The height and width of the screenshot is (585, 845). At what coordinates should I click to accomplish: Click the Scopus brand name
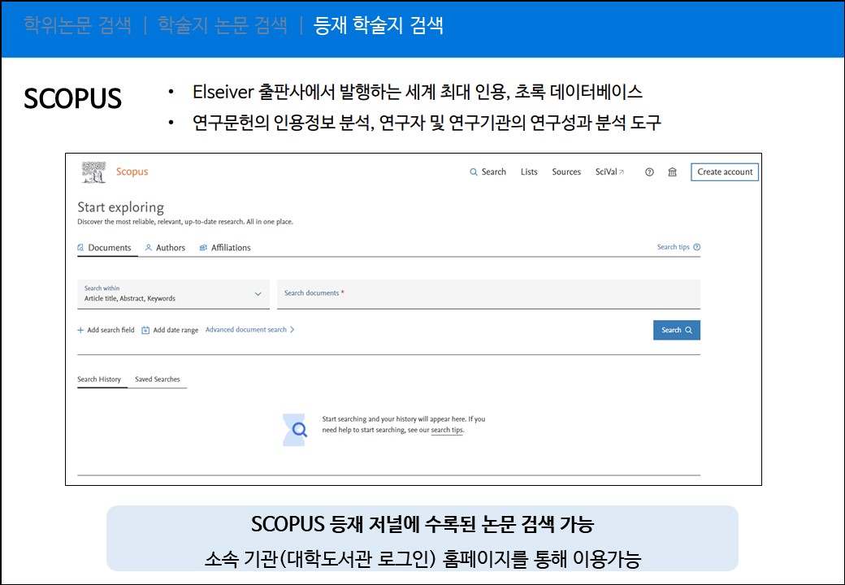point(132,171)
